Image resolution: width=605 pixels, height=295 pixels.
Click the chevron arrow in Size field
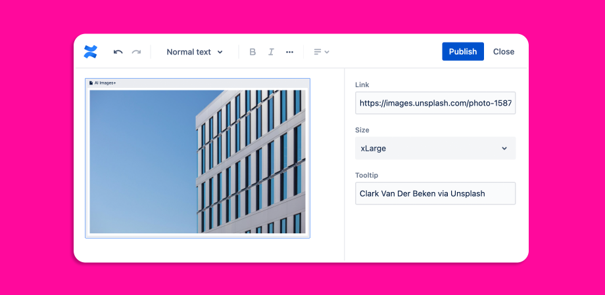click(x=504, y=148)
